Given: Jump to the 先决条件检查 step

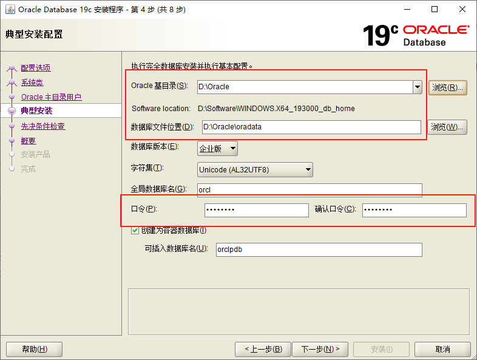Looking at the screenshot, I should pyautogui.click(x=43, y=126).
